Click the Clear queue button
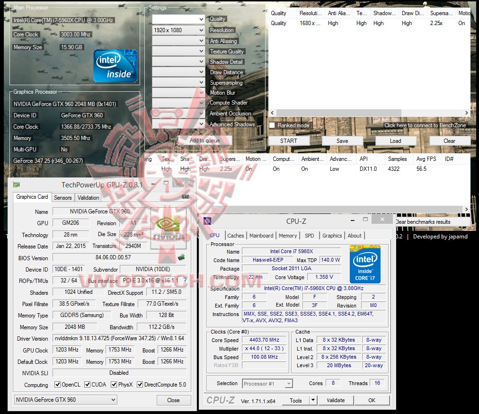Image resolution: width=479 pixels, height=414 pixels. tap(449, 141)
